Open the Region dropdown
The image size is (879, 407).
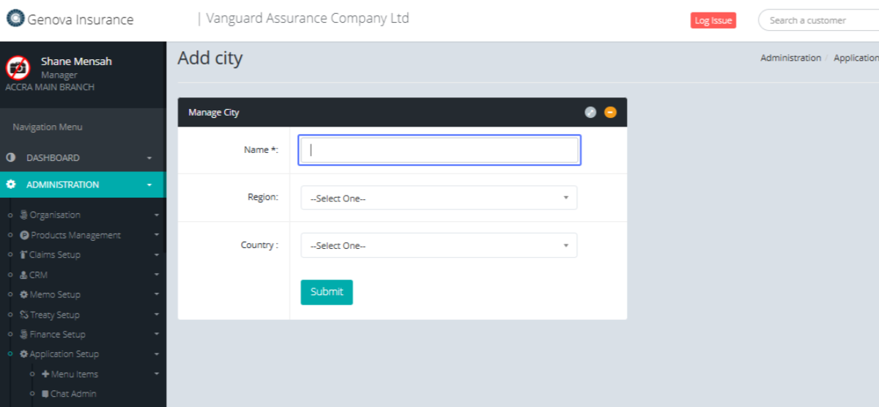pyautogui.click(x=438, y=198)
